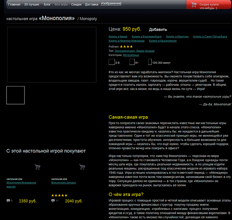The width and height of the screenshot is (232, 220).
Task: Follow the Купить в Санкт-Петербурге link
Action: pos(210,37)
